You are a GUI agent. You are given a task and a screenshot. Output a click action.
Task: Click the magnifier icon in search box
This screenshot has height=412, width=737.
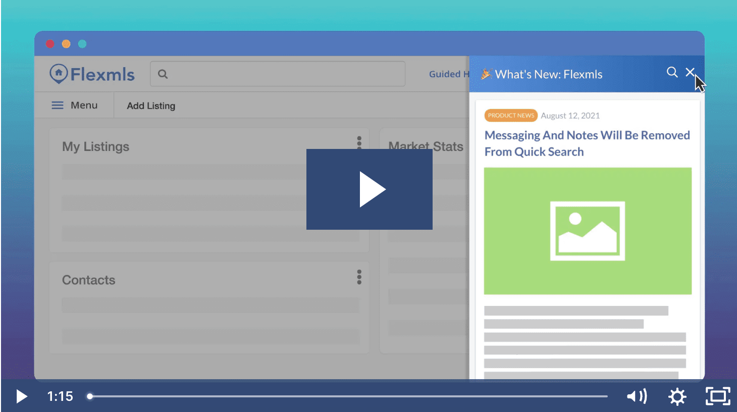pos(163,74)
